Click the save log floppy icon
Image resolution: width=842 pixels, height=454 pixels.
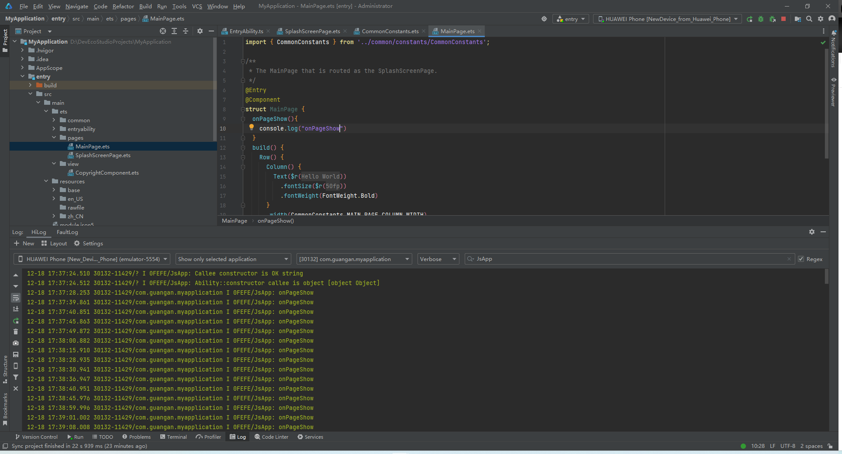coord(16,354)
